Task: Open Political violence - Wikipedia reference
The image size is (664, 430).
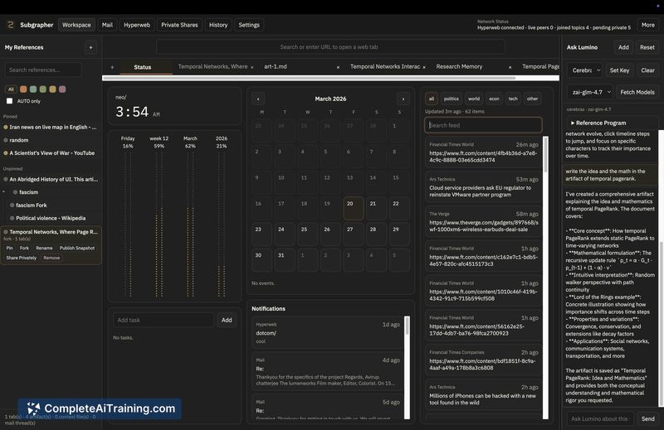Action: pyautogui.click(x=51, y=218)
